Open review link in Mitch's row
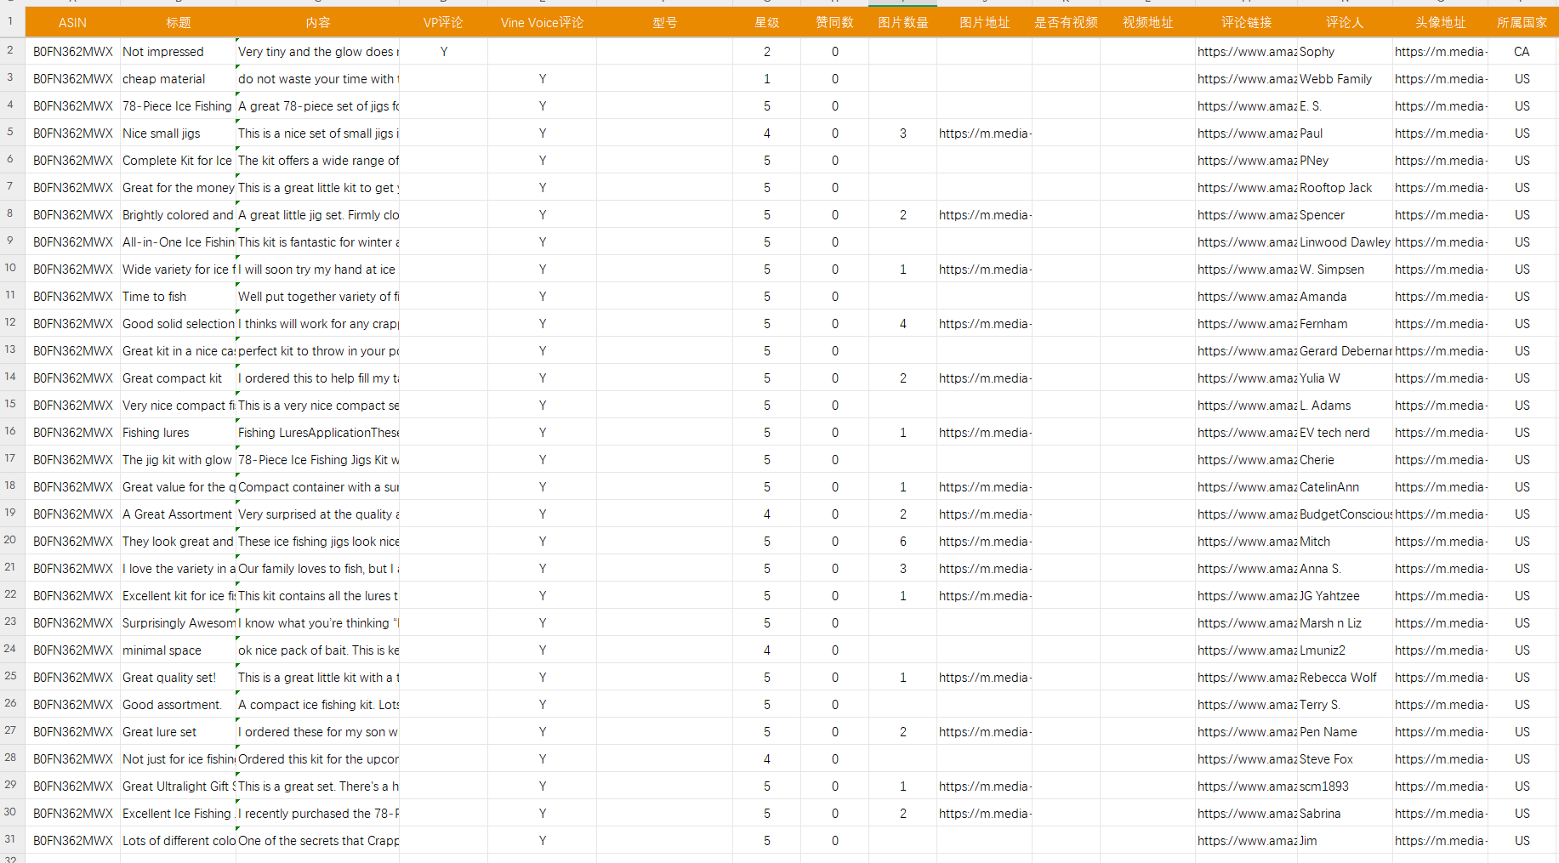 click(1246, 542)
